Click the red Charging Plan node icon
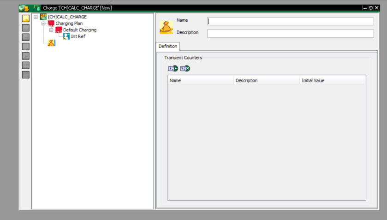Viewport: 387px width, 220px height. tap(51, 24)
